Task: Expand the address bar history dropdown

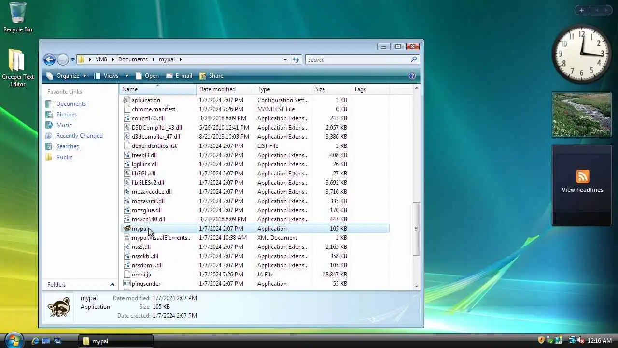Action: [x=285, y=59]
